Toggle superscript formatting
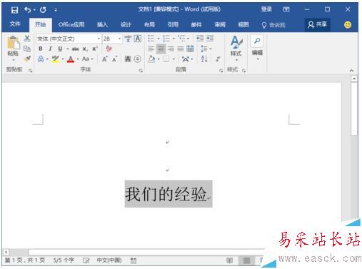362x269 pixels. (x=95, y=49)
